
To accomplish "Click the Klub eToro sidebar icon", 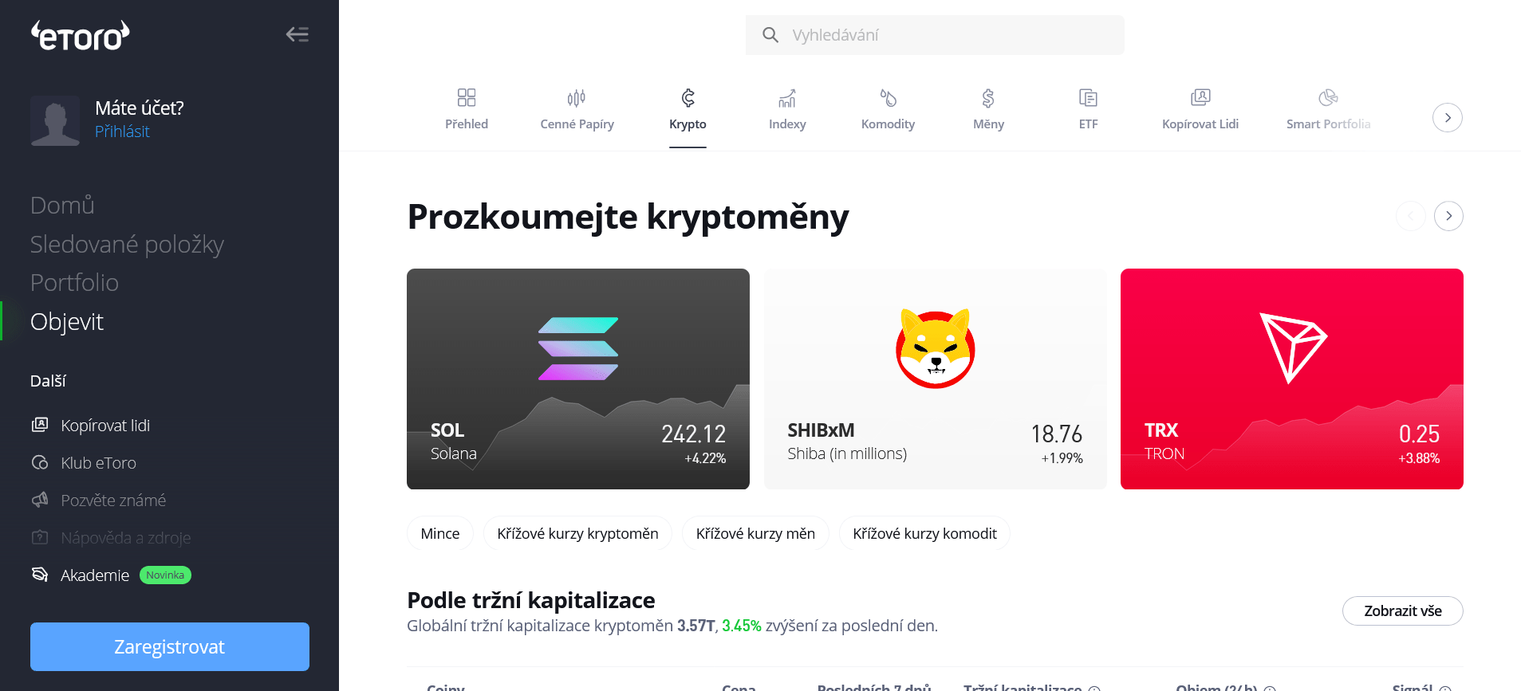I will [40, 462].
